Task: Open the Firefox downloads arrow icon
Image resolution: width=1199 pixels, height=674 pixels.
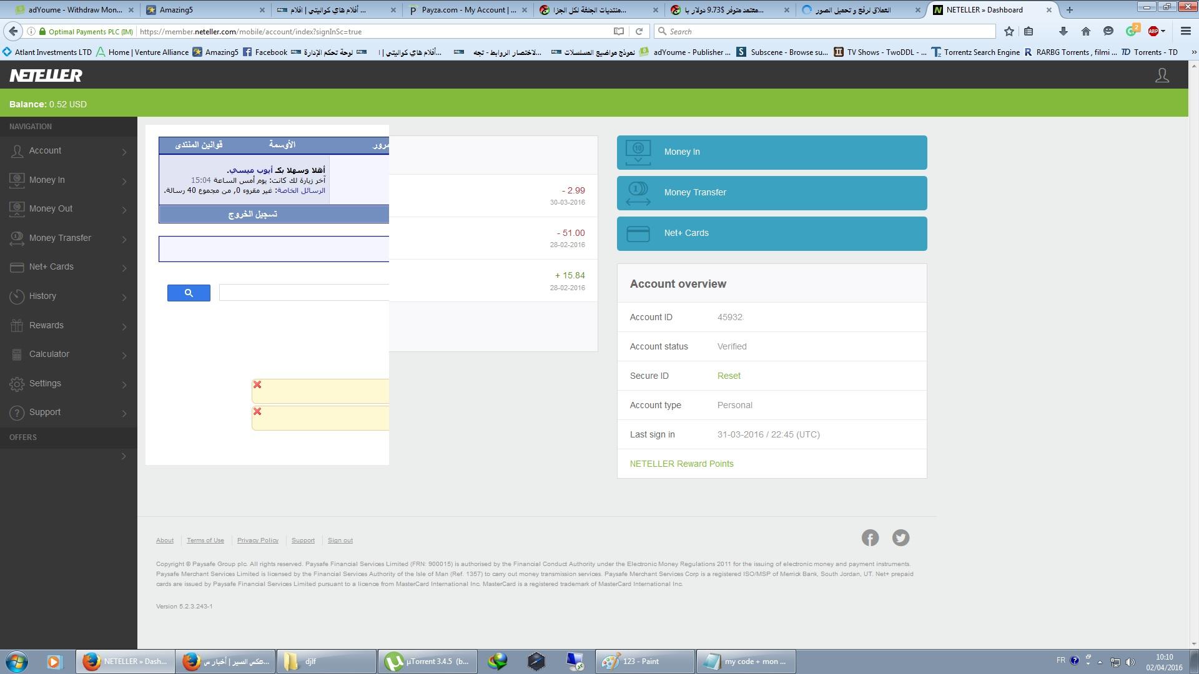Action: (x=1063, y=31)
